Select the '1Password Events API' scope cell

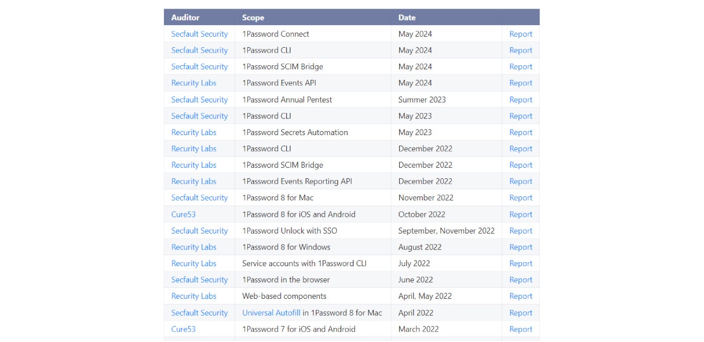point(313,83)
